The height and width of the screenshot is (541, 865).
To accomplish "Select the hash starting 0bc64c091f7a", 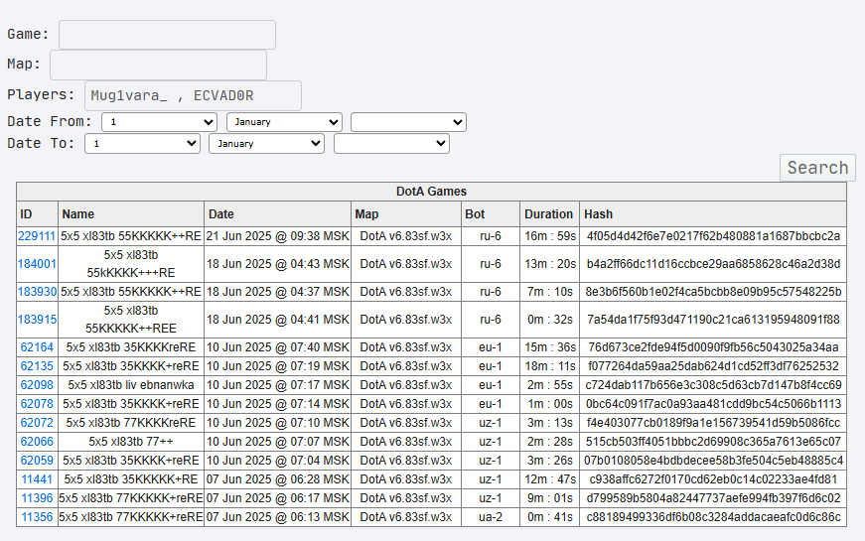I will pos(713,404).
